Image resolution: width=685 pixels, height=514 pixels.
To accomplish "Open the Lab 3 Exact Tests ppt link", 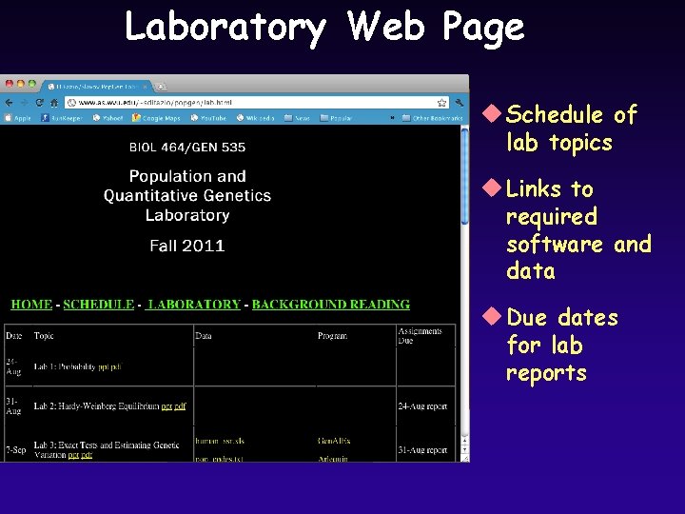I will pyautogui.click(x=73, y=455).
